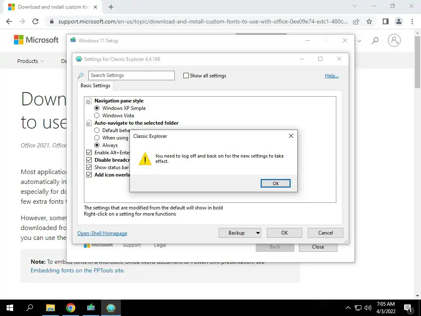This screenshot has width=421, height=316.
Task: Open taskbar search magnifier
Action: 30,308
